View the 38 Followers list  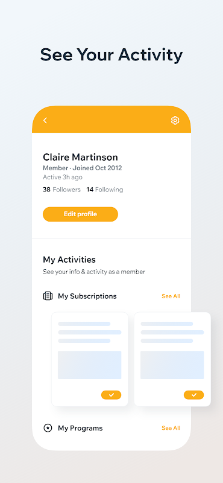(61, 190)
